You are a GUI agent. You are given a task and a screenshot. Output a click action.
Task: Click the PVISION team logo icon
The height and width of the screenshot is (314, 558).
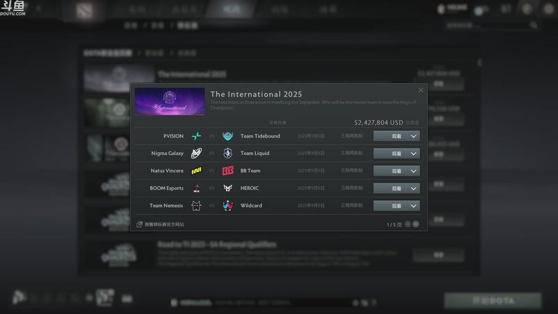(197, 136)
